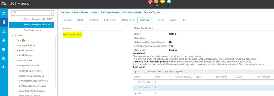
Task: Expand the BIOS Defaults node
Action: [x=17, y=51]
